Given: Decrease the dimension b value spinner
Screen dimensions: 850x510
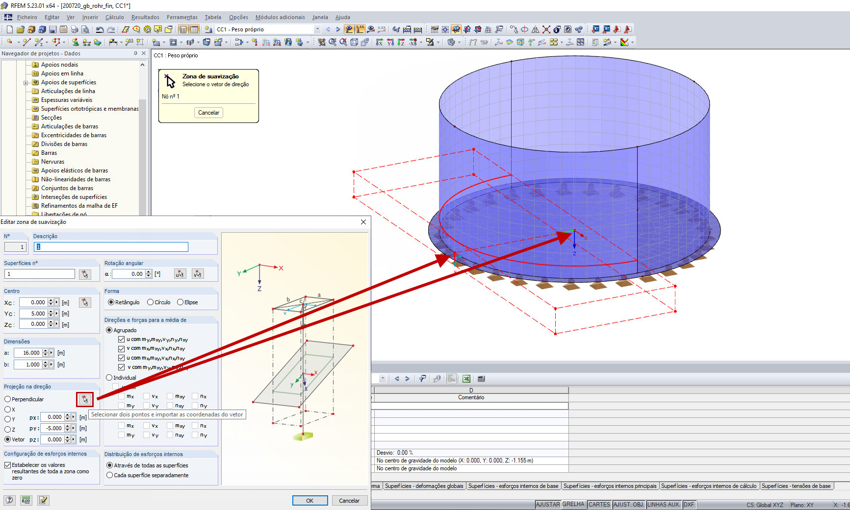Looking at the screenshot, I should [45, 366].
